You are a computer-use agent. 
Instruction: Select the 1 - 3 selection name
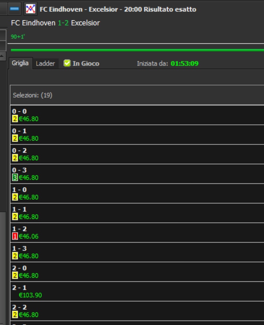pyautogui.click(x=19, y=248)
